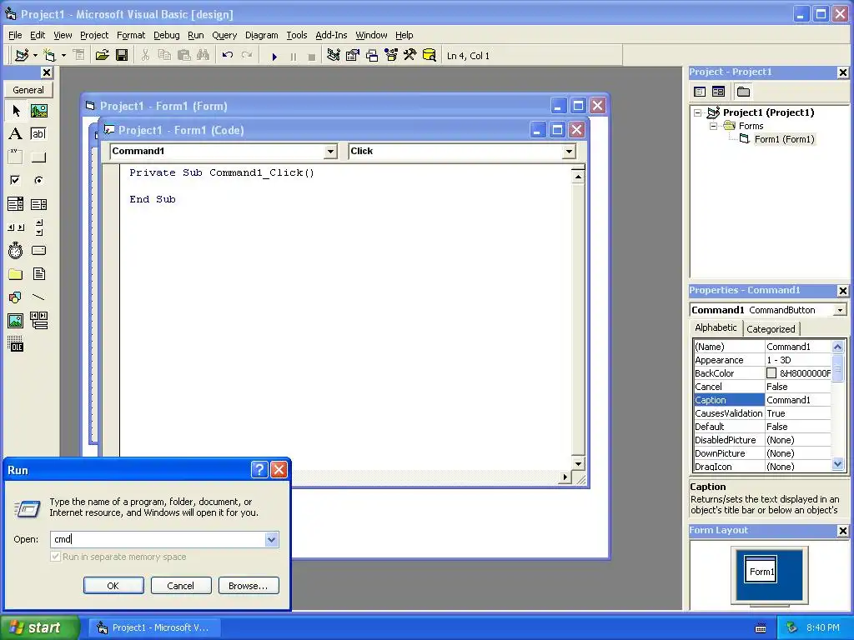Click View Object in Project panel
Image resolution: width=854 pixels, height=640 pixels.
pyautogui.click(x=718, y=92)
